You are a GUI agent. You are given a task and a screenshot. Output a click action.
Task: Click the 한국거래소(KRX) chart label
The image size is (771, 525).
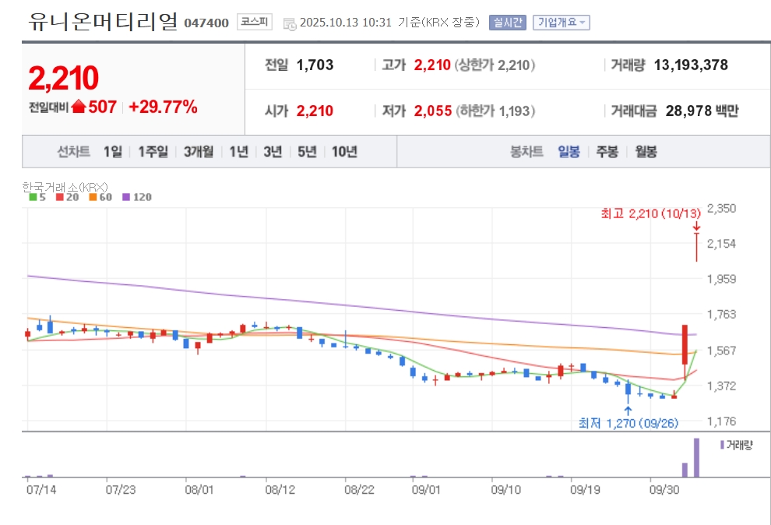65,187
